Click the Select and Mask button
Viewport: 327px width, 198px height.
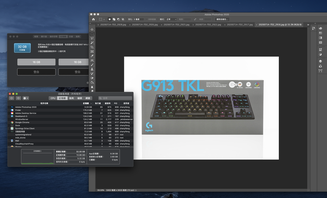pyautogui.click(x=222, y=19)
